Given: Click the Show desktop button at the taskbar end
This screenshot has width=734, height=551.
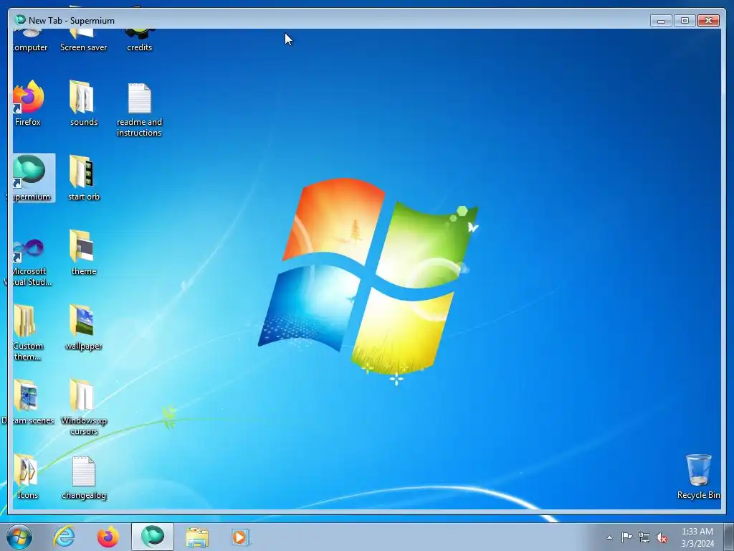Looking at the screenshot, I should [729, 537].
